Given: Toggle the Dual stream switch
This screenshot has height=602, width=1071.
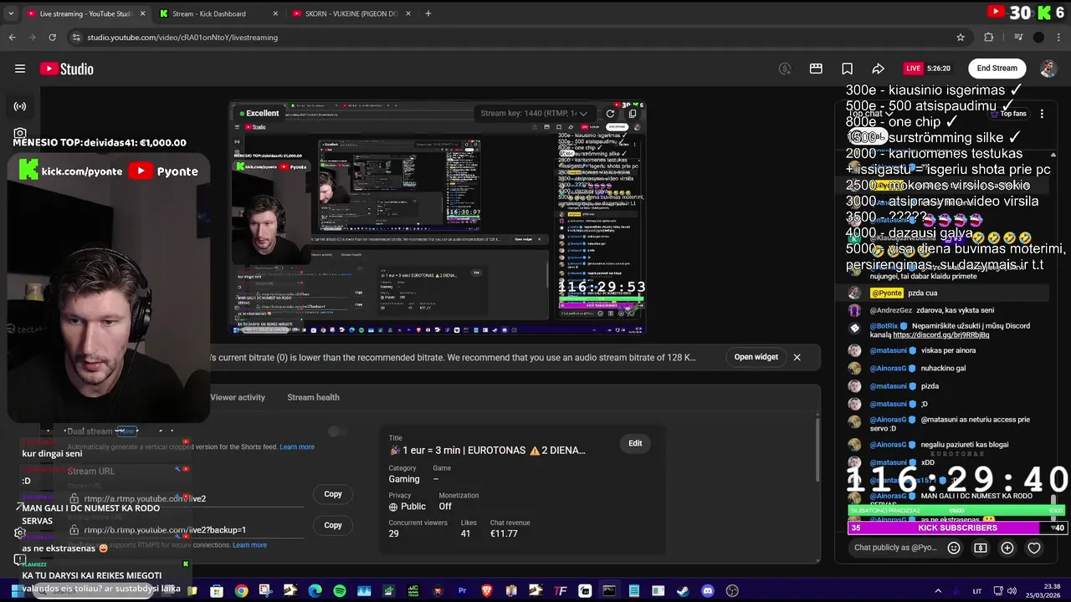Looking at the screenshot, I should pyautogui.click(x=336, y=431).
